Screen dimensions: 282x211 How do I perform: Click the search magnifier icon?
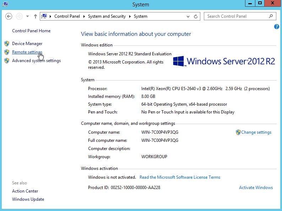271,16
